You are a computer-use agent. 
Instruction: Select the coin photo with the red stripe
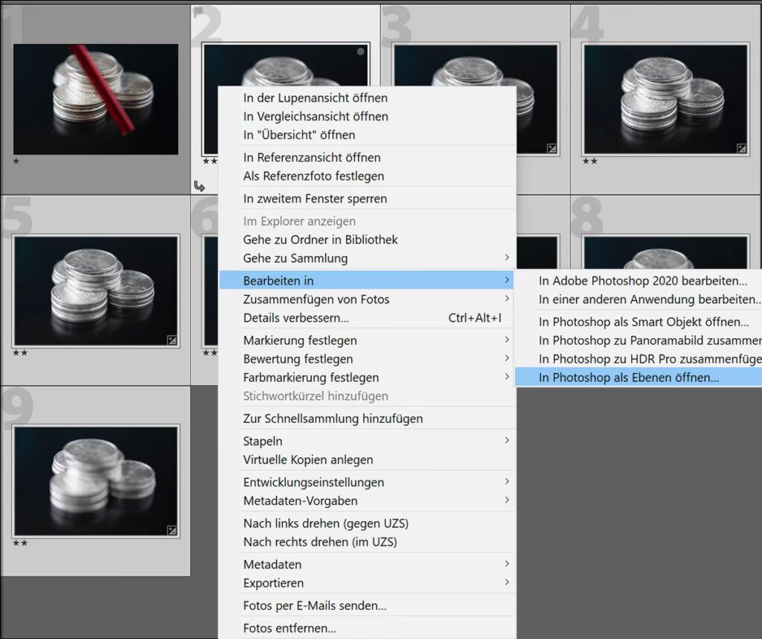(95, 98)
